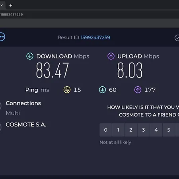The width and height of the screenshot is (179, 179).
Task: Open Result ID 15992437259 link
Action: 95,37
